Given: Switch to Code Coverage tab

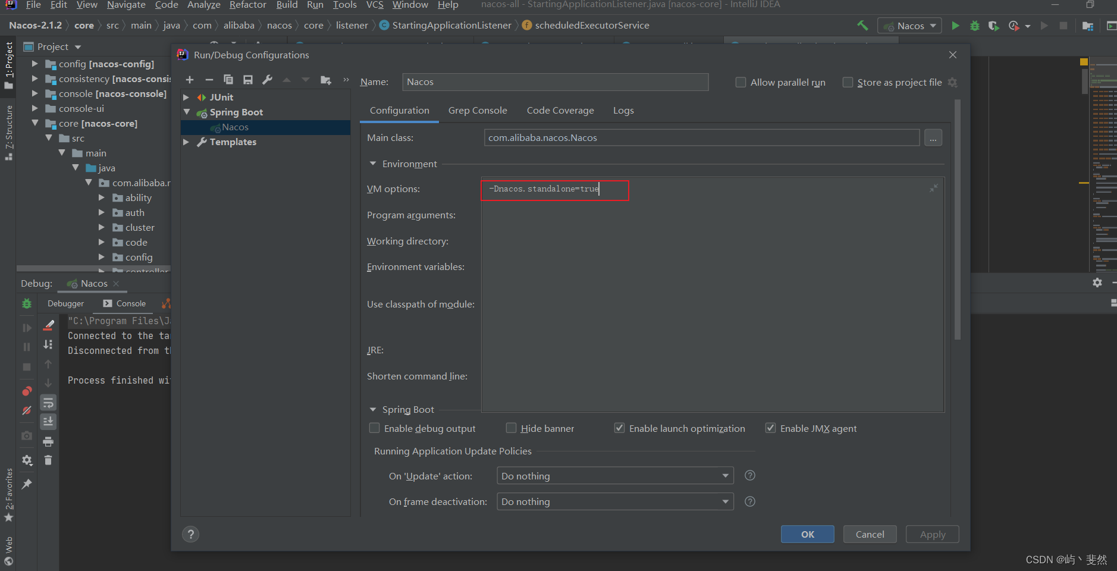Looking at the screenshot, I should (560, 110).
